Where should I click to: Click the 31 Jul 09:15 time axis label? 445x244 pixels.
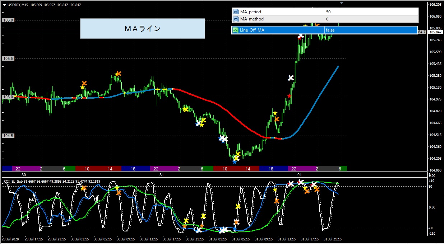click(x=264, y=239)
